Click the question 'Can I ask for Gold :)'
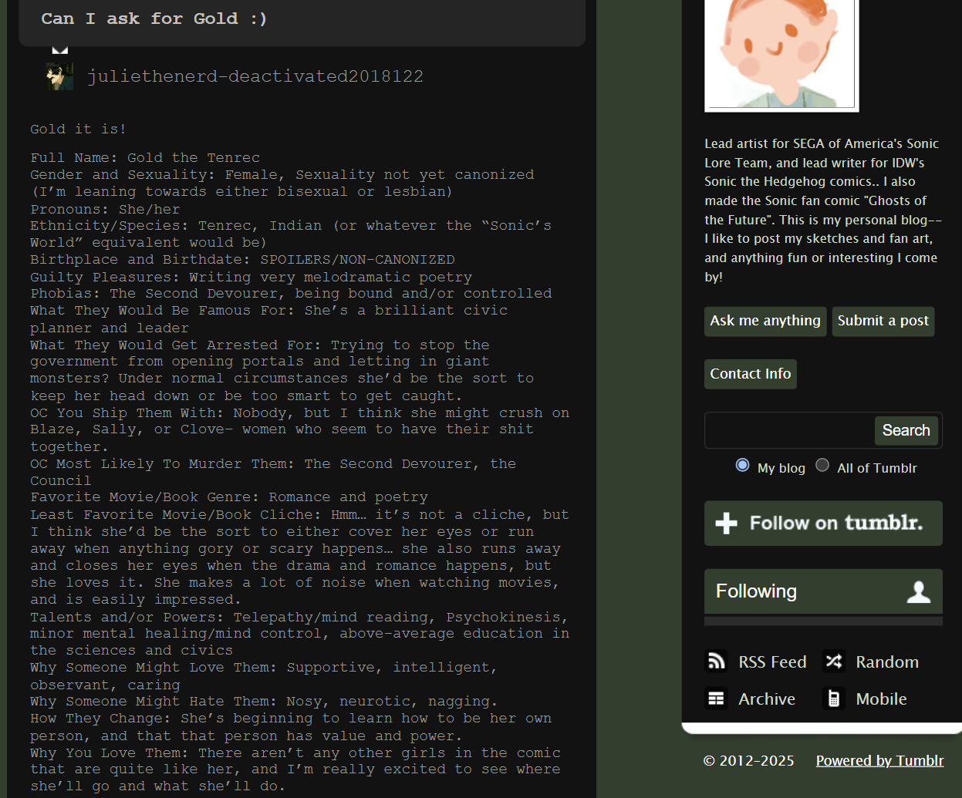 click(x=154, y=19)
